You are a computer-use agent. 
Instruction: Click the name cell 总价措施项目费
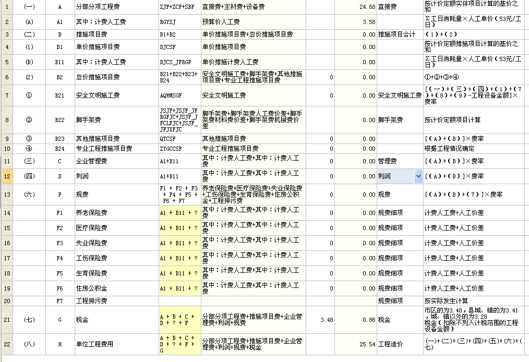(x=117, y=77)
